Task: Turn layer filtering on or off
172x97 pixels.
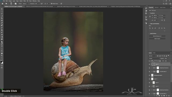Action: click(x=169, y=56)
